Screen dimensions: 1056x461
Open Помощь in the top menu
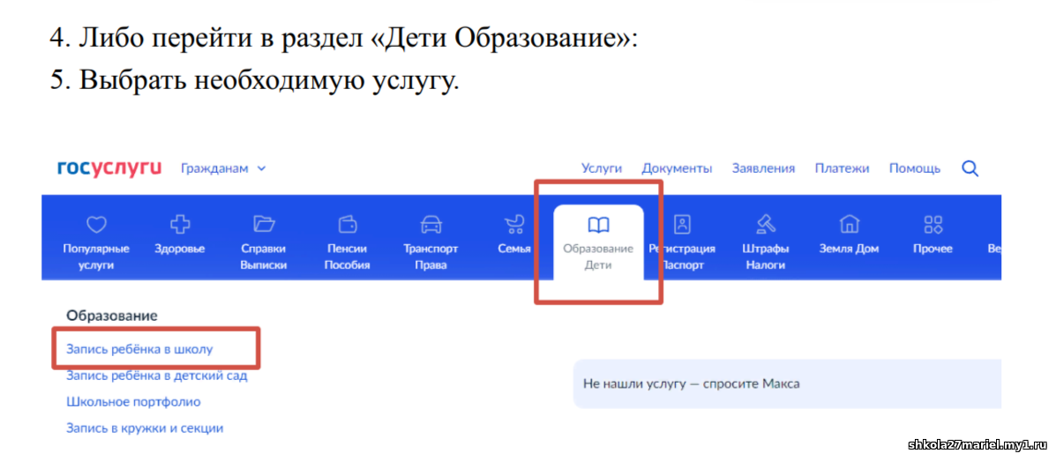[x=915, y=168]
